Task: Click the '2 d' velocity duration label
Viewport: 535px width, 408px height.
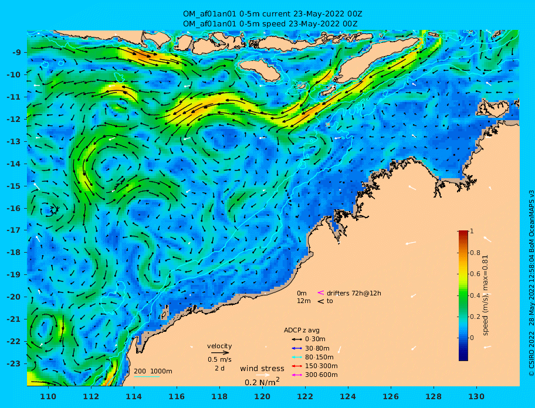Action: [x=220, y=369]
